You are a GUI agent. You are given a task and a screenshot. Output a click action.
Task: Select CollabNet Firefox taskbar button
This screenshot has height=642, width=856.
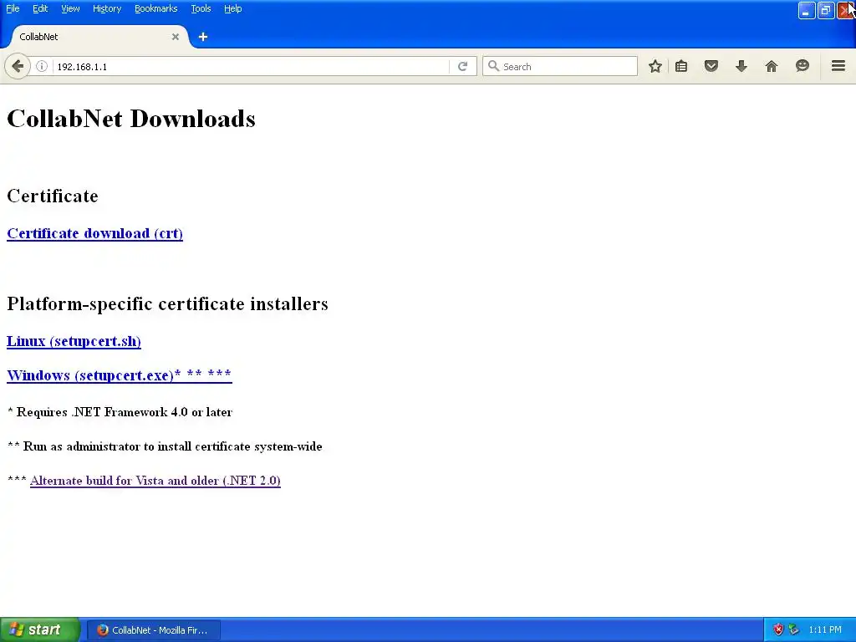pos(154,630)
